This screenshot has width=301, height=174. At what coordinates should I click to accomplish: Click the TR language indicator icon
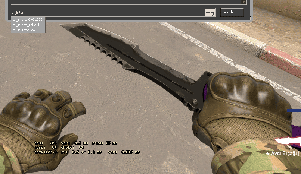pos(210,13)
